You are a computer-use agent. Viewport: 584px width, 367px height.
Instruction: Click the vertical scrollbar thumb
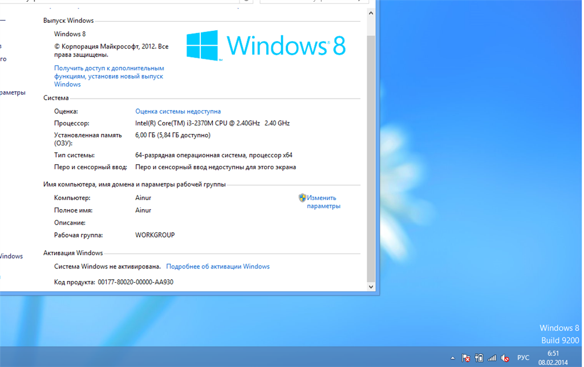[371, 158]
